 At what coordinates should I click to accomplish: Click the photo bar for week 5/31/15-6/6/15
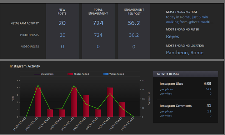click(x=50, y=113)
